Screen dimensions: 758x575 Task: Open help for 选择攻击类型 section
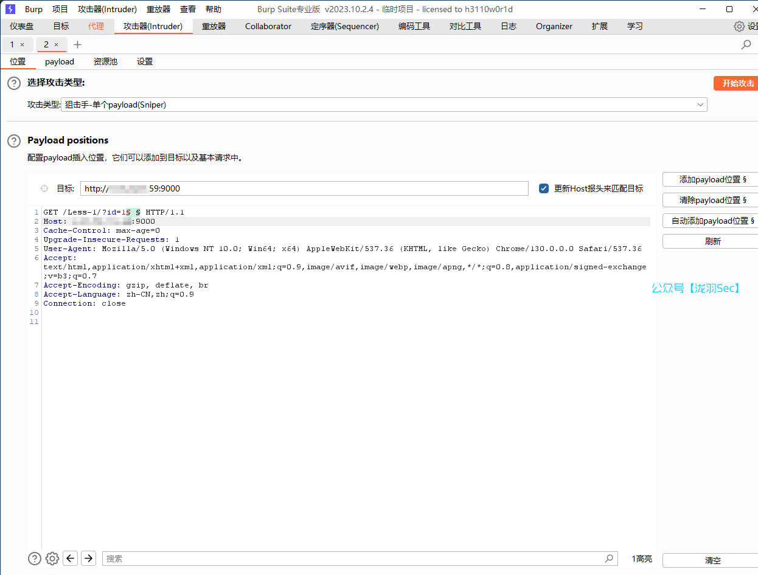(13, 83)
